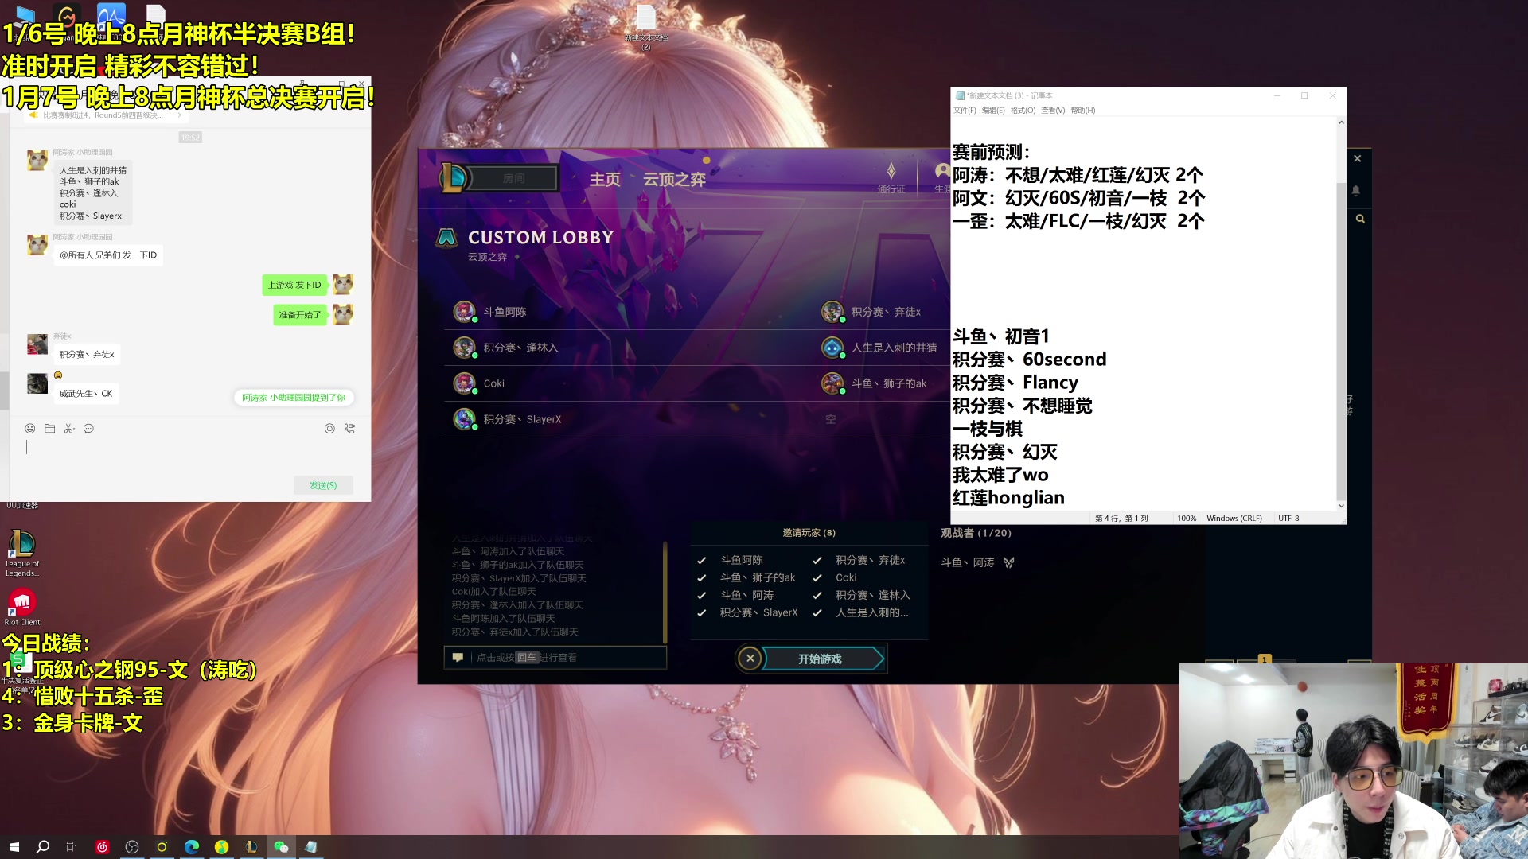Uncheck 积分赛、弃徒x in the invite list
This screenshot has width=1528, height=859.
click(x=817, y=560)
